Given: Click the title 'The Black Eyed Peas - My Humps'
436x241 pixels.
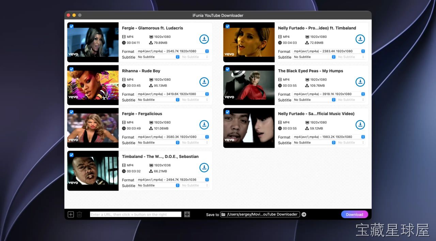Looking at the screenshot, I should click(311, 71).
